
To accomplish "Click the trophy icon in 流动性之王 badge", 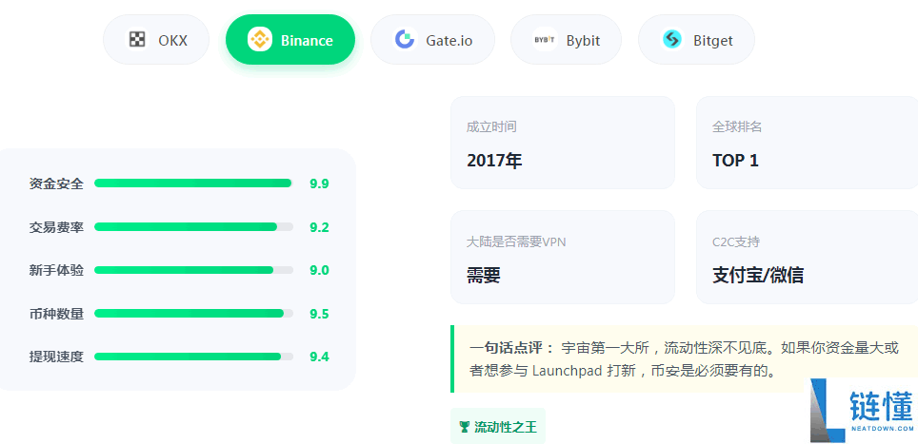I will tap(465, 427).
